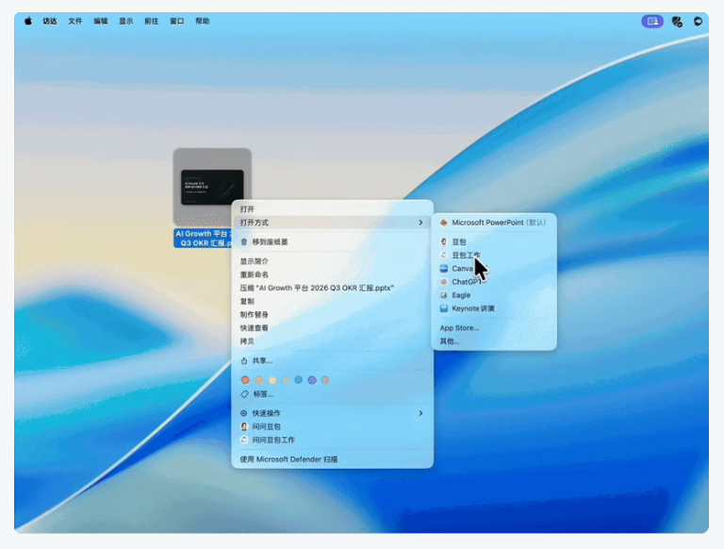Open the 文件 menu

click(x=75, y=22)
